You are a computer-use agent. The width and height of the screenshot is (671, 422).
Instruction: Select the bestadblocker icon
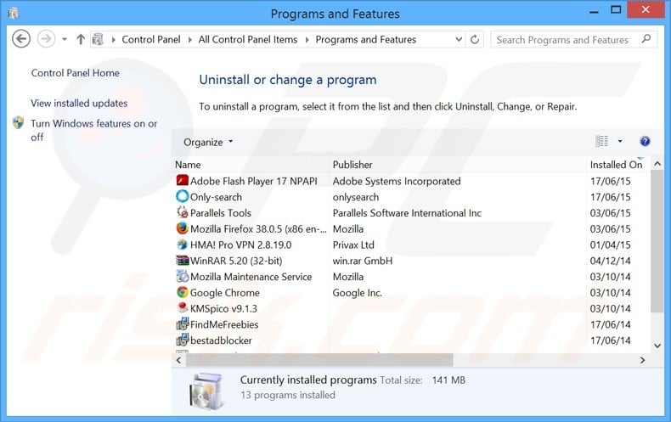click(x=183, y=340)
